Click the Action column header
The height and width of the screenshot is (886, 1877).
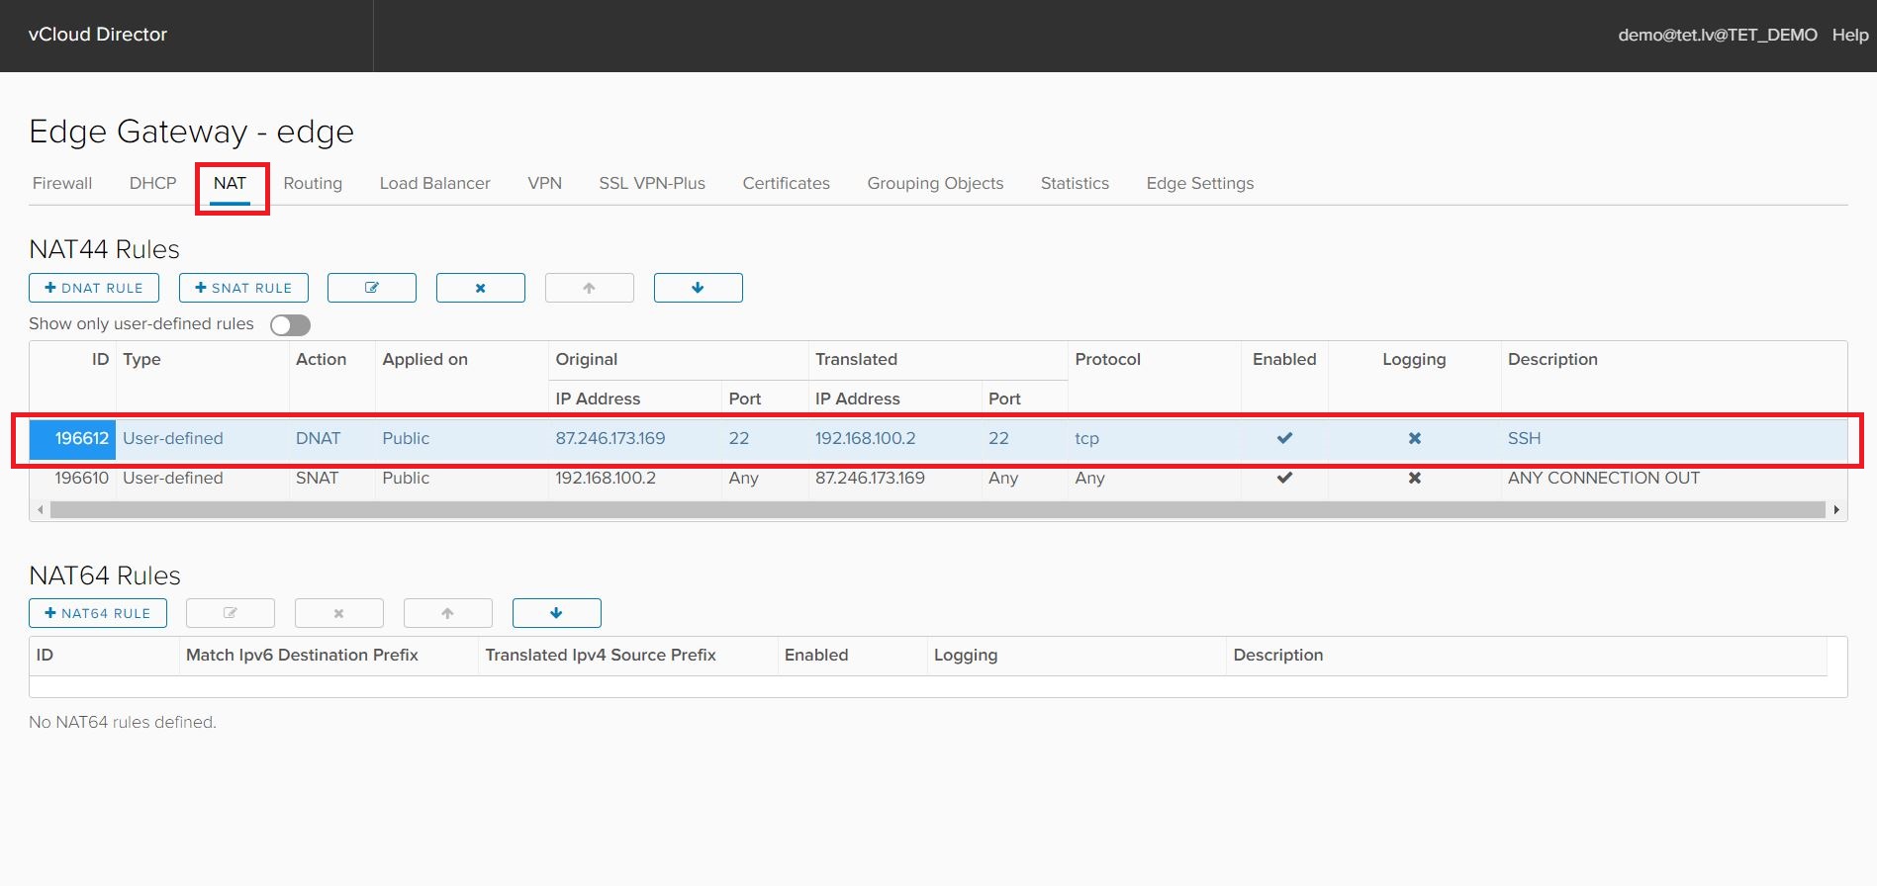322,359
